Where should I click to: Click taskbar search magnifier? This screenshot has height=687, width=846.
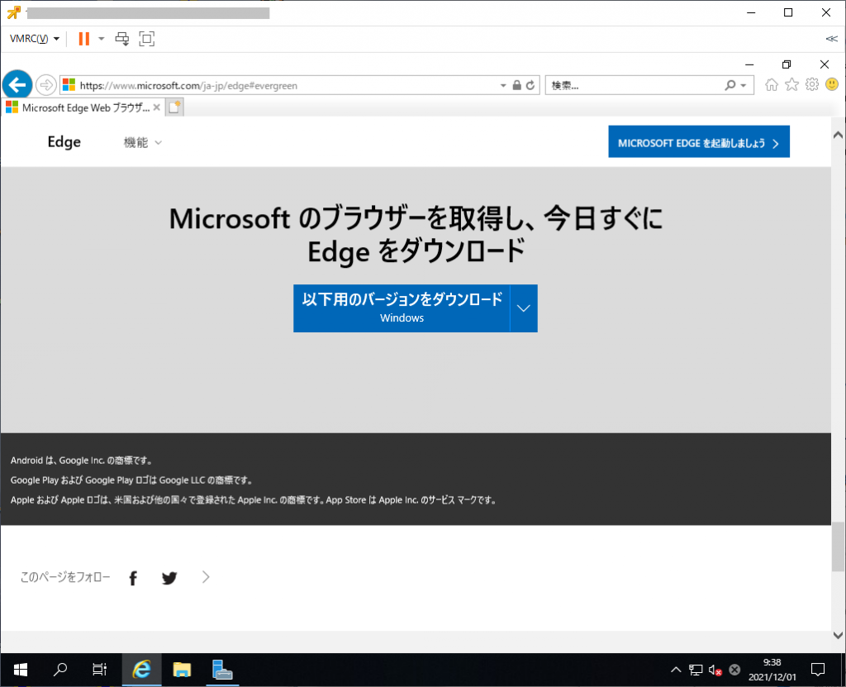(59, 670)
